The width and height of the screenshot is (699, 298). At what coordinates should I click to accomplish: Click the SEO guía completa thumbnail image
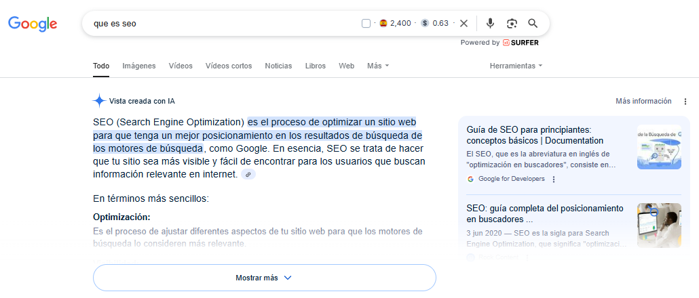pyautogui.click(x=660, y=226)
